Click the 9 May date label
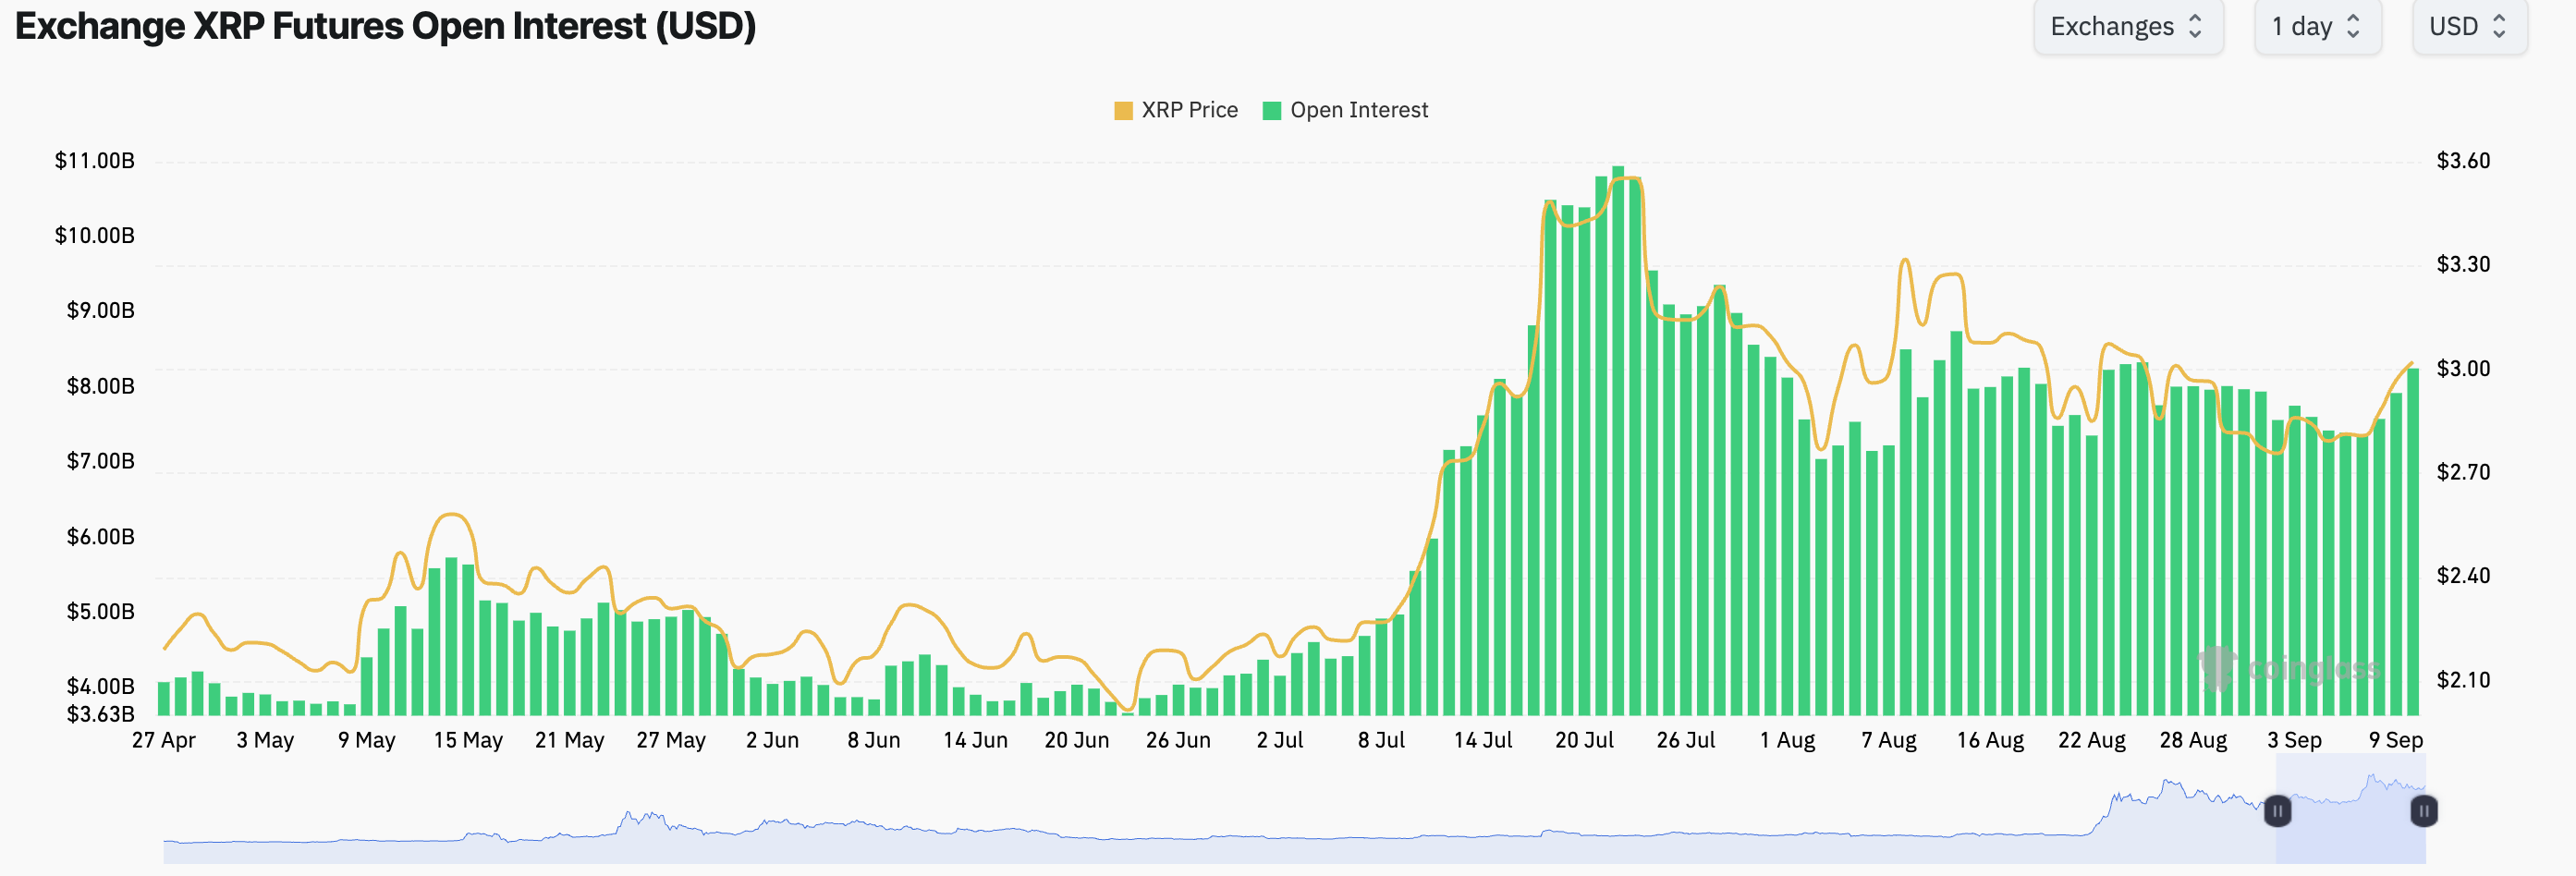This screenshot has width=2576, height=876. click(x=367, y=741)
